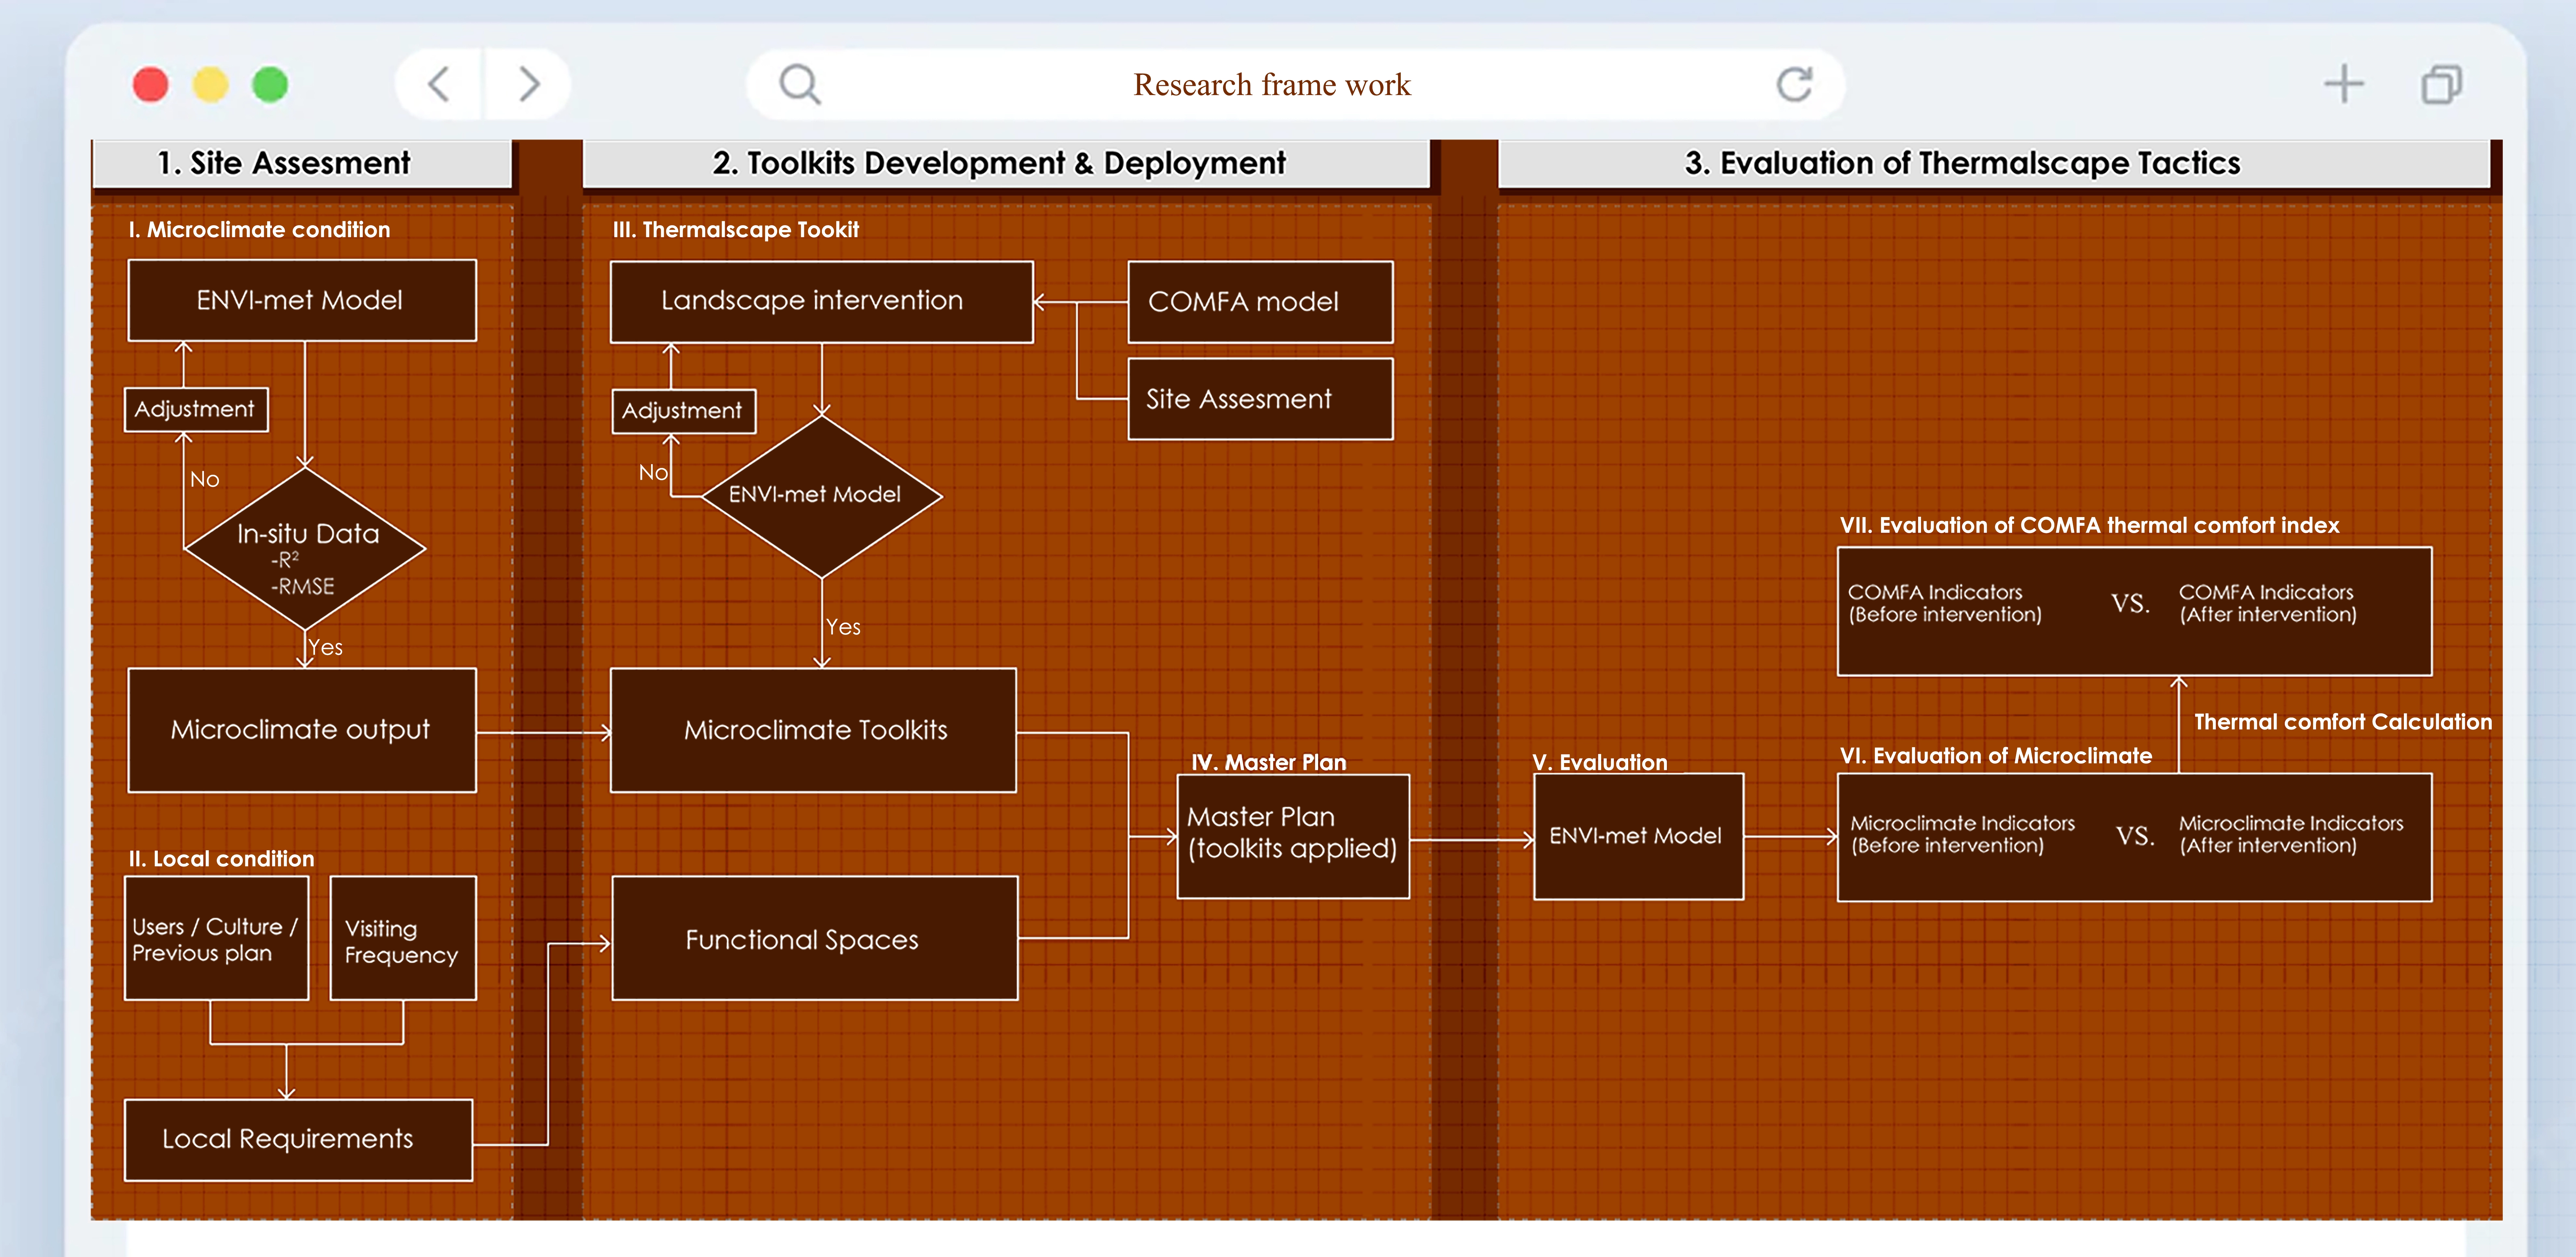Click the browser back arrow
2576x1257 pixels.
click(x=439, y=84)
